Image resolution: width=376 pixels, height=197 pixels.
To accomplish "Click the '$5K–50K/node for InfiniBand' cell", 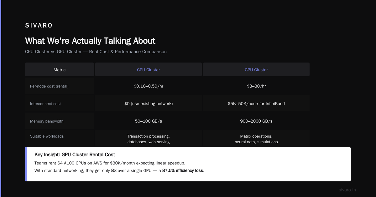I will coord(256,104).
